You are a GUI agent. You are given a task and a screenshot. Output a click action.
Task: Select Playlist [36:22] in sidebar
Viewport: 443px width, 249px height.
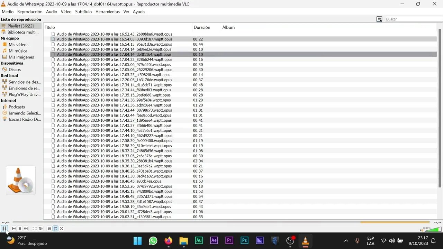[21, 26]
